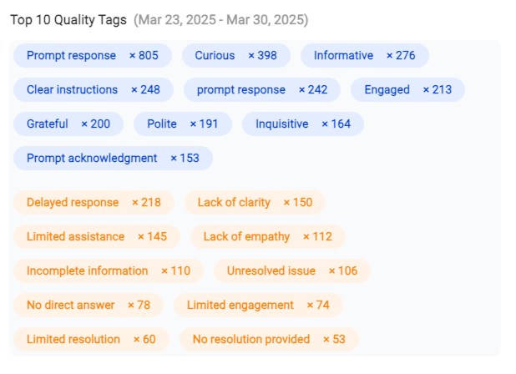Select the Grateful tag chip
The image size is (516, 374).
pyautogui.click(x=68, y=124)
